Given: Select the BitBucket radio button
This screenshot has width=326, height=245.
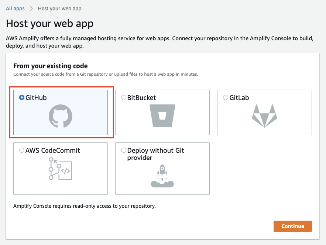Looking at the screenshot, I should pos(124,97).
